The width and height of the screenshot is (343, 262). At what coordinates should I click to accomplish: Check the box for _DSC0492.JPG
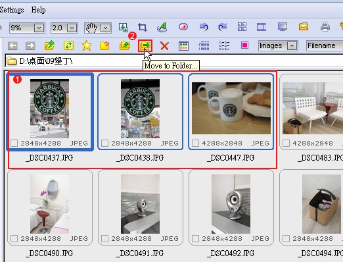(x=195, y=238)
